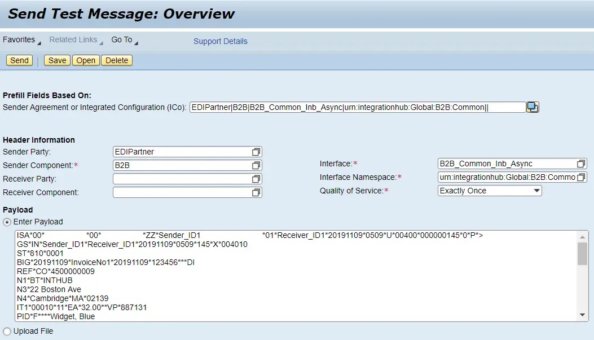Viewport: 594px width, 340px height.
Task: Open value help for Sender Component field
Action: point(256,165)
